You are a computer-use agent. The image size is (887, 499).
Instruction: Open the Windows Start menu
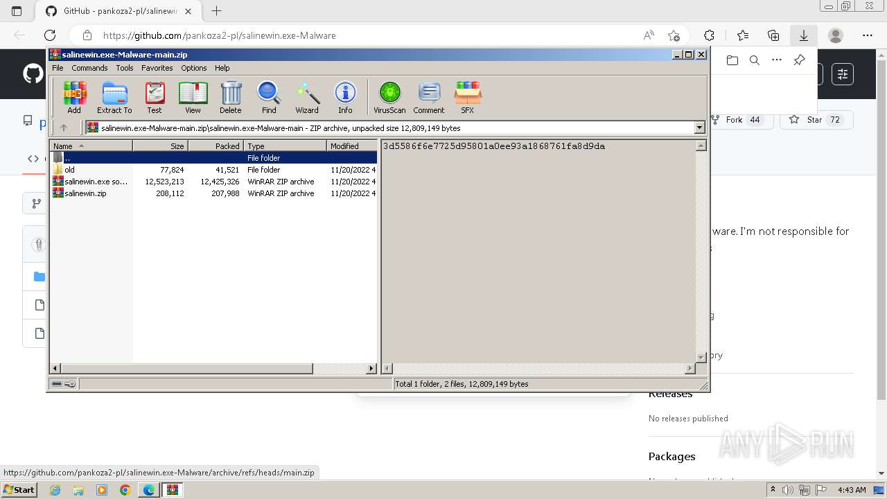[x=19, y=490]
